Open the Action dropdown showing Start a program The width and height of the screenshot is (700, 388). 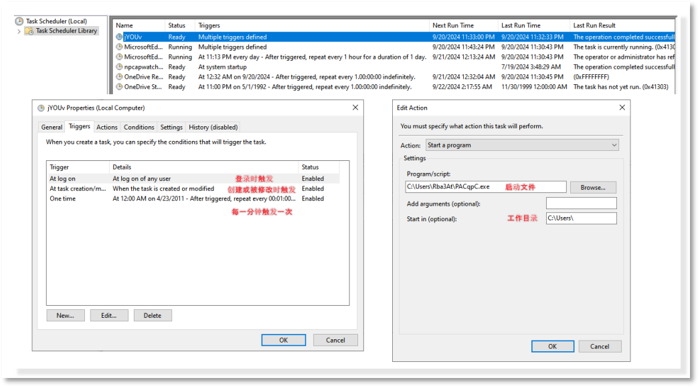[x=521, y=145]
